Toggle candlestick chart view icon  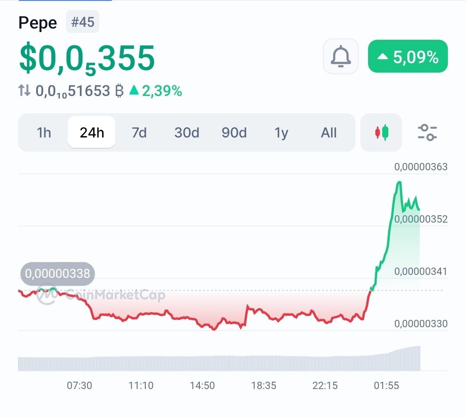pos(381,132)
